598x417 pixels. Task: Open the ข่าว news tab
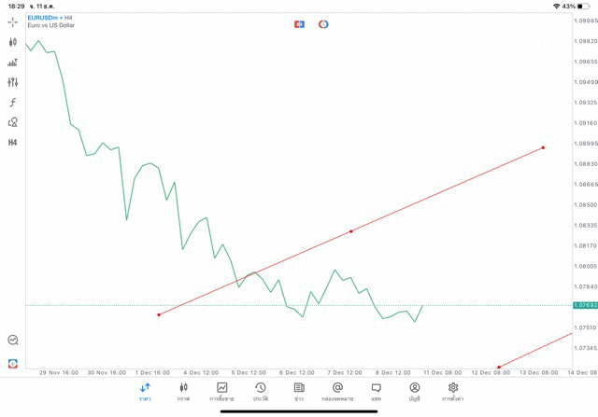pyautogui.click(x=299, y=392)
